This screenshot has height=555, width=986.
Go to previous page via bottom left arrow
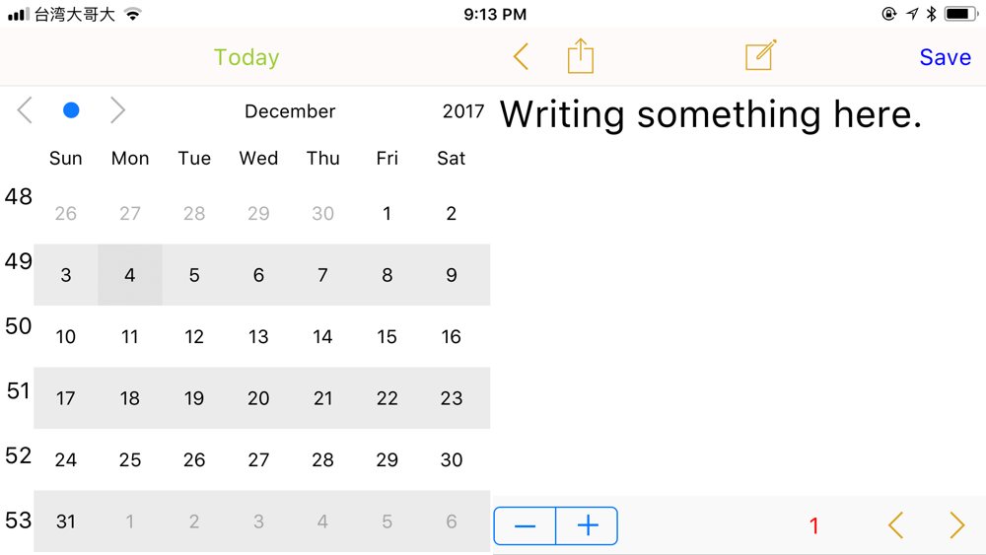896,524
